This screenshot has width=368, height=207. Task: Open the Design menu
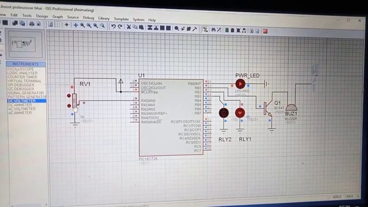[x=42, y=16]
